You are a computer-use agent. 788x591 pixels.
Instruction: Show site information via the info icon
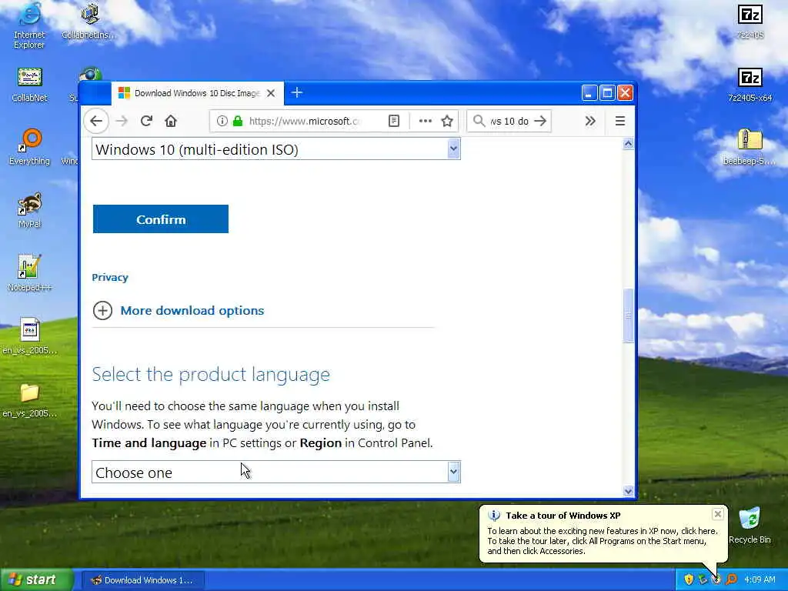point(222,121)
